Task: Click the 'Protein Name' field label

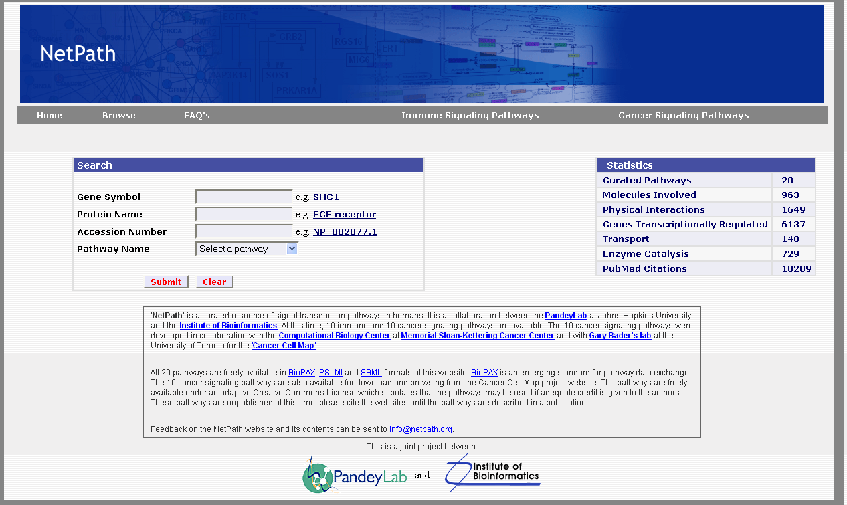Action: 110,215
